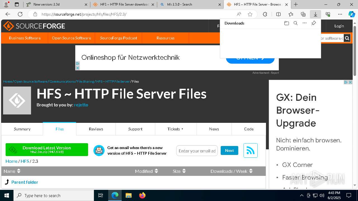Click taskbar search box
358x201 pixels.
(54, 195)
